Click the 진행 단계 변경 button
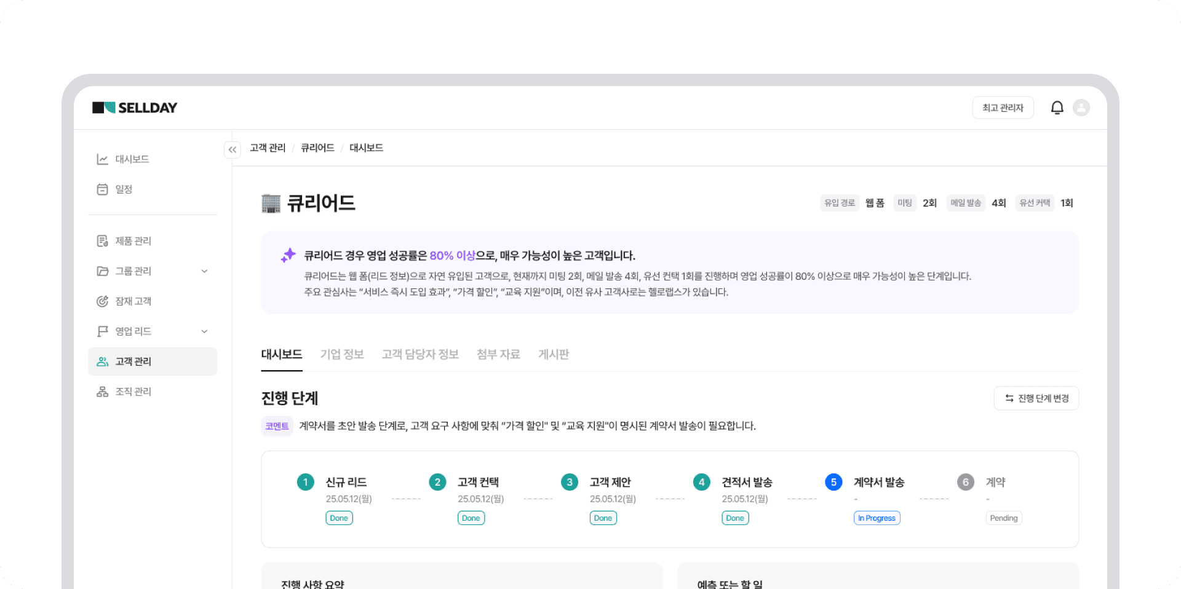 pos(1036,398)
